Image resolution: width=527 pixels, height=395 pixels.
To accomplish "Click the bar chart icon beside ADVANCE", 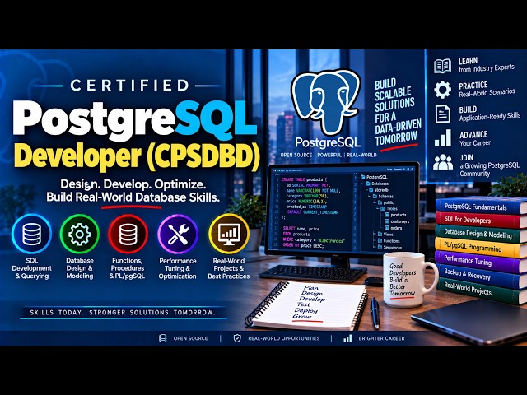I will pyautogui.click(x=443, y=137).
